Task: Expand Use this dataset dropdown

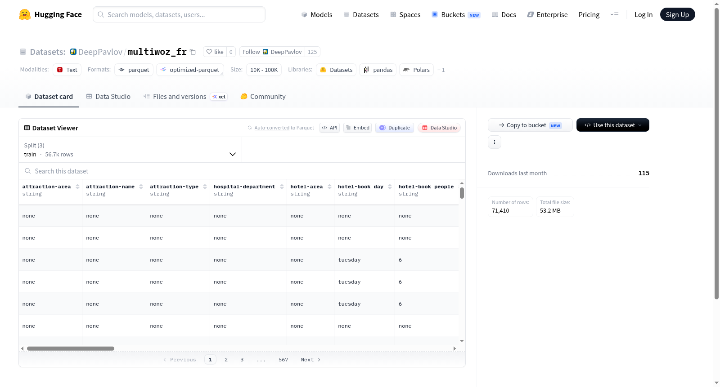Action: (612, 125)
